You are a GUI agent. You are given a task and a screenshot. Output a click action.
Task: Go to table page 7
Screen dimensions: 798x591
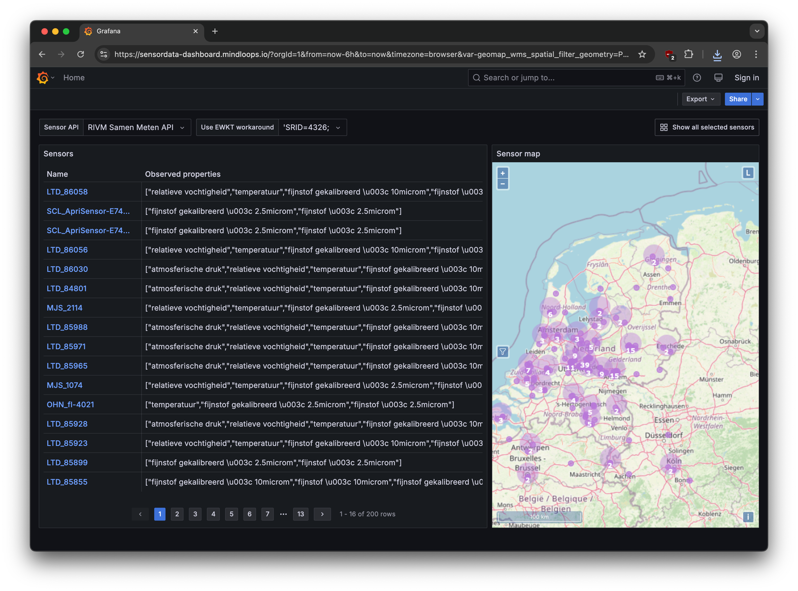267,514
